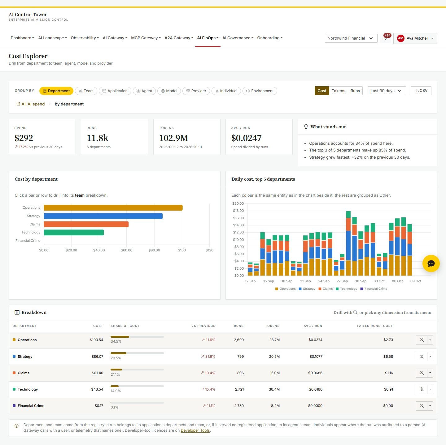Open the Ava Mitchell user menu
This screenshot has height=445, width=446.
click(415, 38)
